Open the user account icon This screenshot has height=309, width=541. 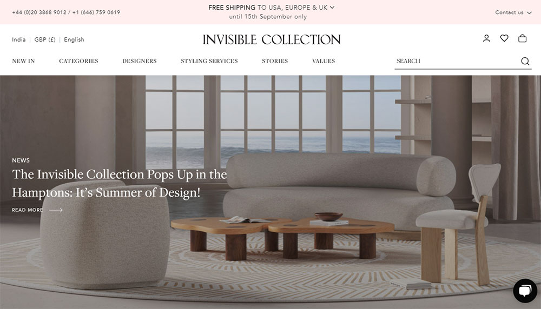(486, 38)
